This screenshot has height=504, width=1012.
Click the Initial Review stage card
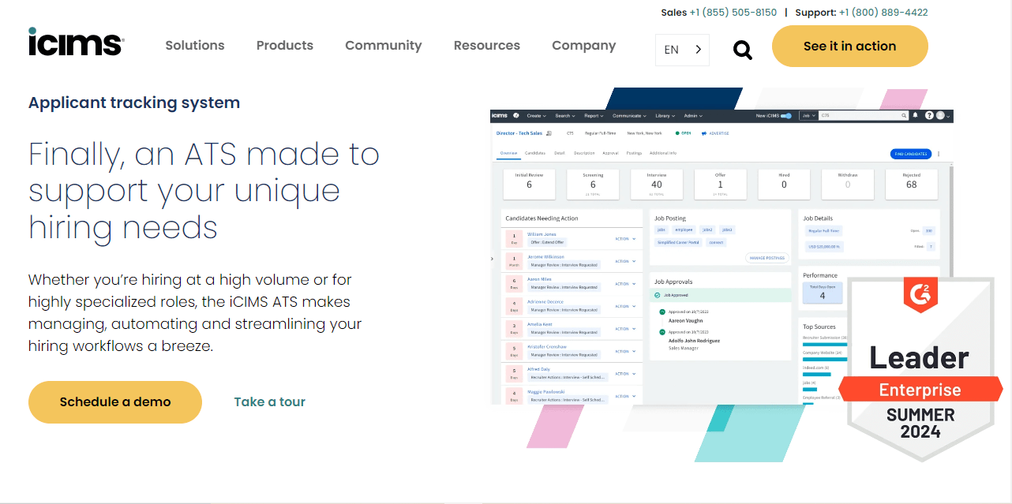point(529,183)
